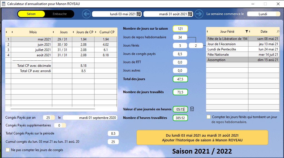Click sort arrows on Jours de CP column
284x158 pixels.
coord(74,32)
